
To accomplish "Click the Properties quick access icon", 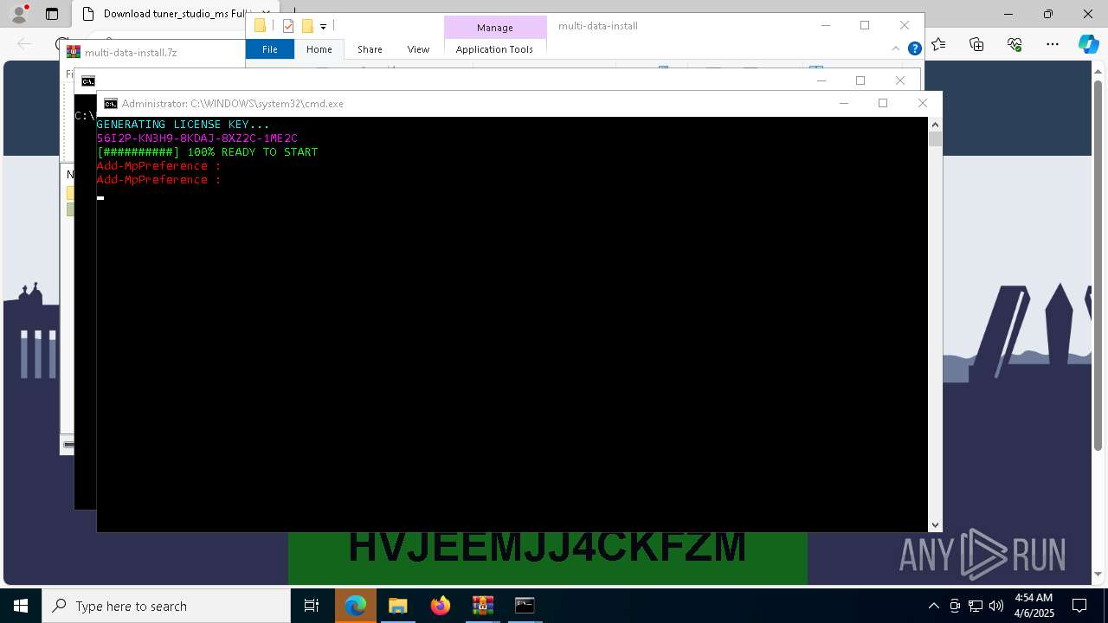I will [289, 26].
